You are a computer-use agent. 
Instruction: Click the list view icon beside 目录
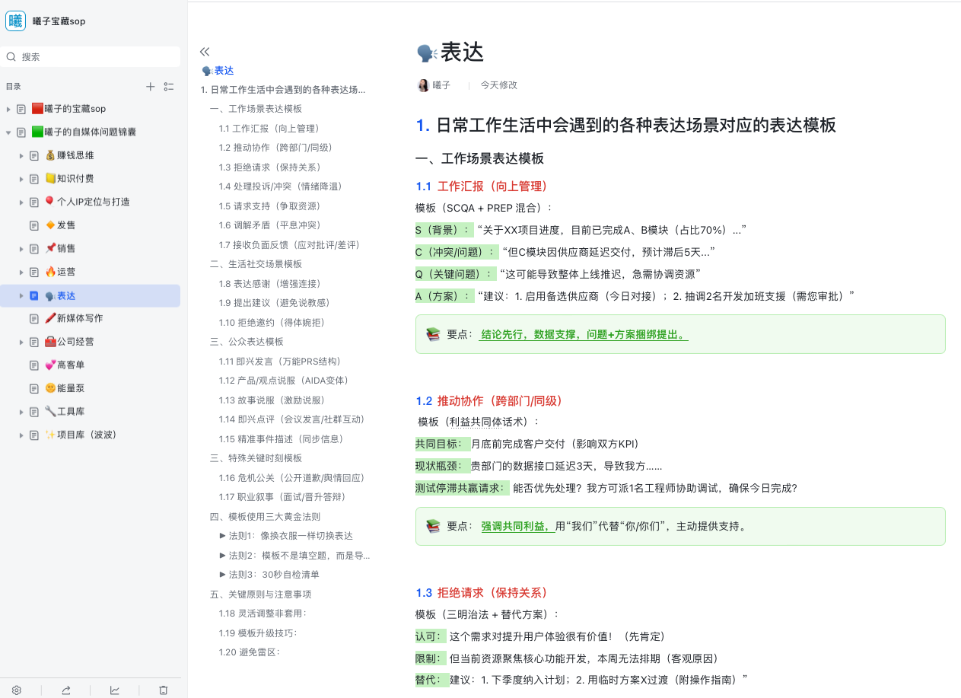click(169, 87)
